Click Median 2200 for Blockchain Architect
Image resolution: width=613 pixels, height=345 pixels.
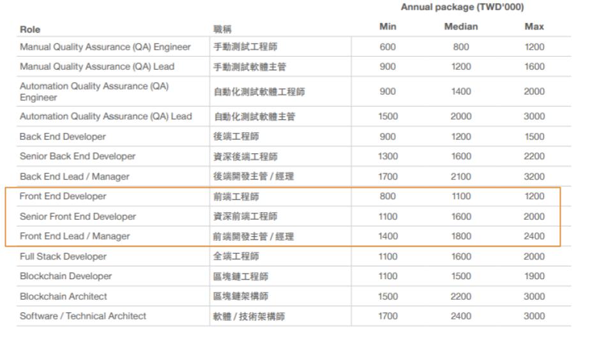coord(461,296)
